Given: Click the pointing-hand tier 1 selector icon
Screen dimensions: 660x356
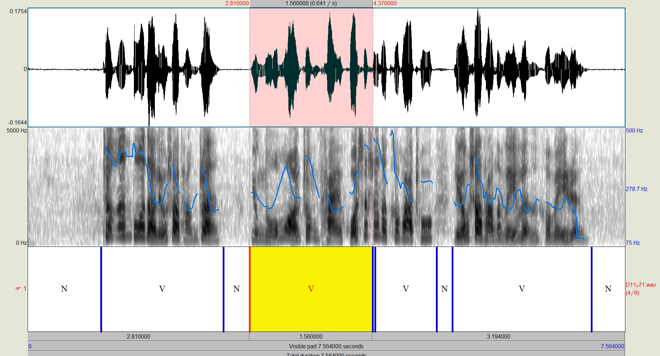Looking at the screenshot, I should coord(18,289).
